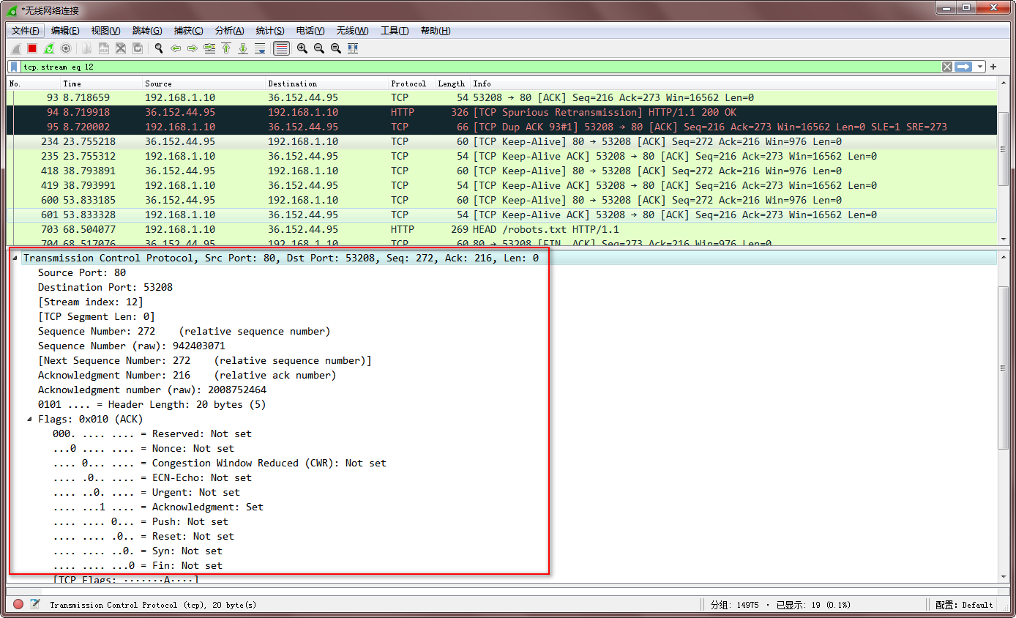The height and width of the screenshot is (618, 1016).
Task: Open the recent display filters dropdown
Action: 980,67
